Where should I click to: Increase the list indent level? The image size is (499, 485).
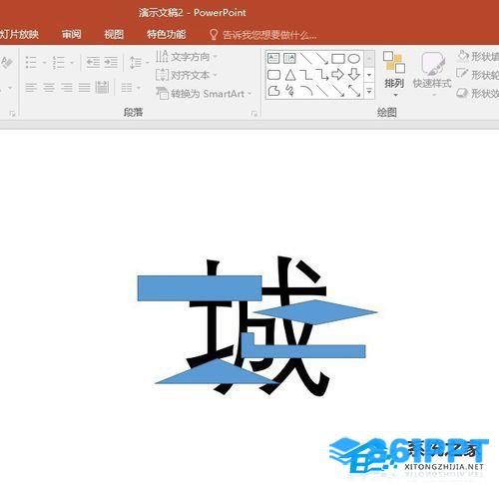pyautogui.click(x=111, y=62)
